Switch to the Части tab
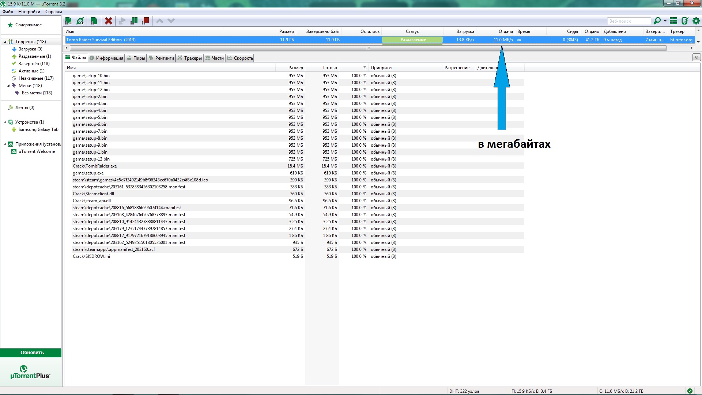 [x=215, y=58]
